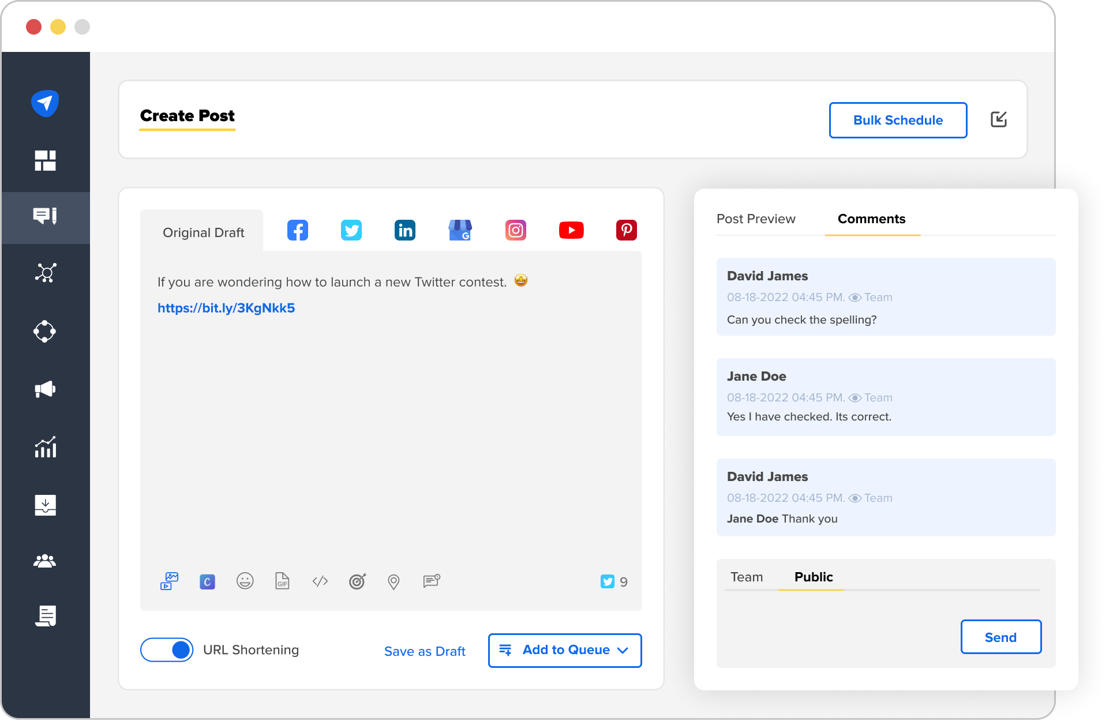1113x725 pixels.
Task: Open the Analytics section in sidebar
Action: (46, 447)
